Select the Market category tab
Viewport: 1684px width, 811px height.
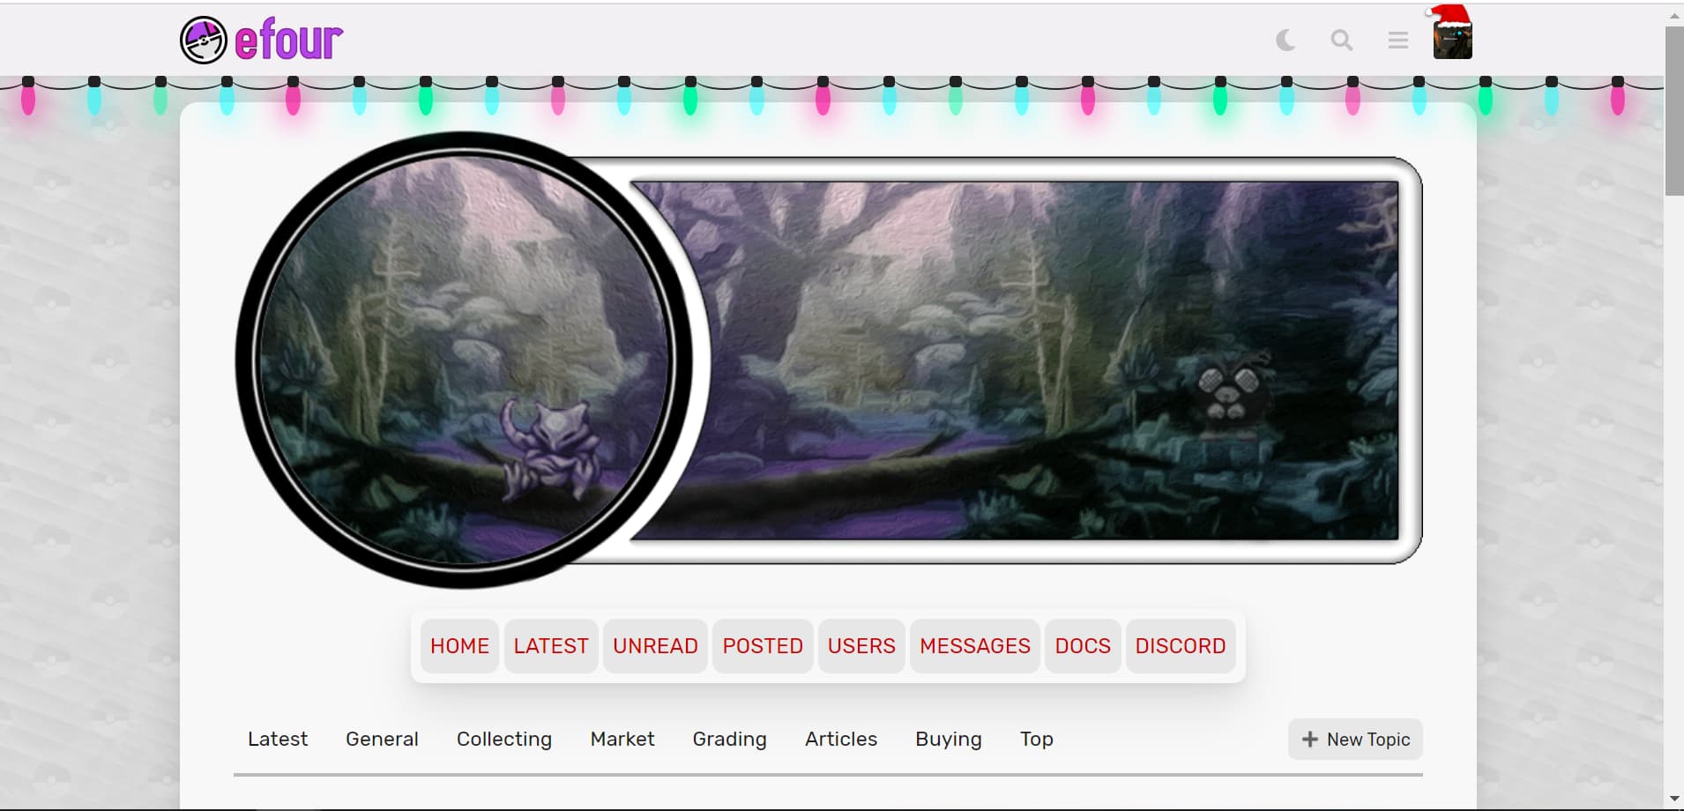pos(622,739)
